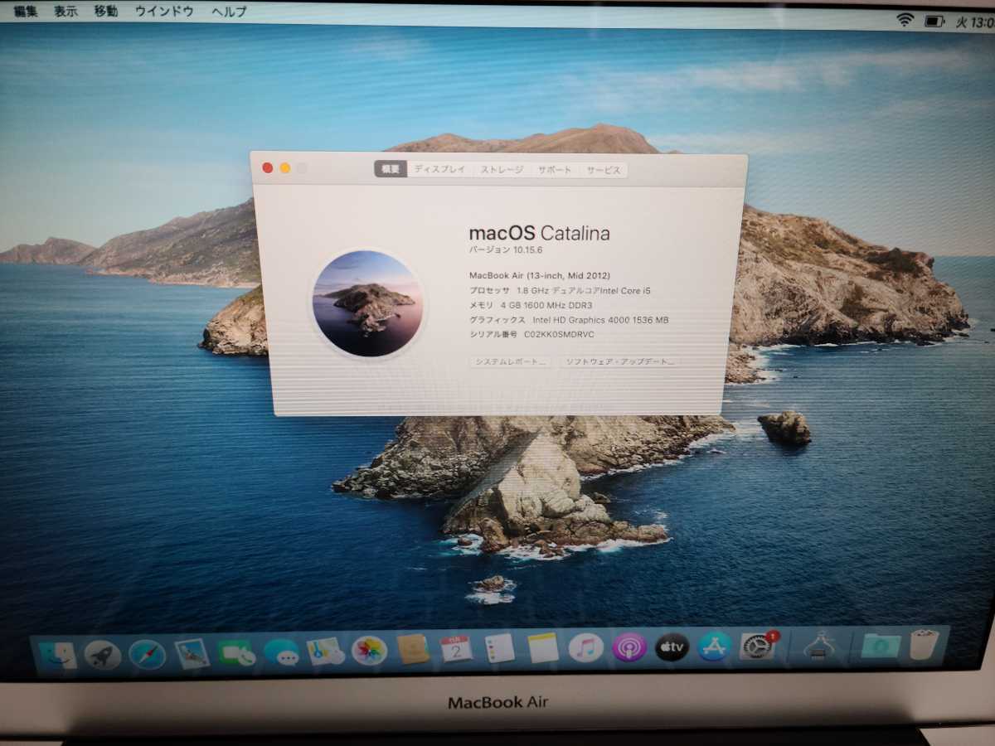Image resolution: width=995 pixels, height=746 pixels.
Task: Open Trash in the Dock
Action: [x=924, y=643]
